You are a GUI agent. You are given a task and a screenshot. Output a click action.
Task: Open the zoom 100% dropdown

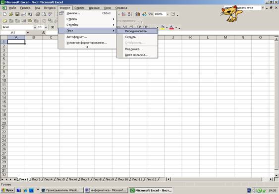(167, 14)
